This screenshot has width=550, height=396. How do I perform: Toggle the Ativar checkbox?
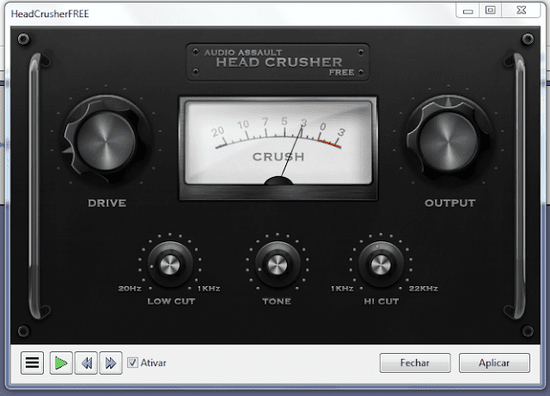coord(132,362)
